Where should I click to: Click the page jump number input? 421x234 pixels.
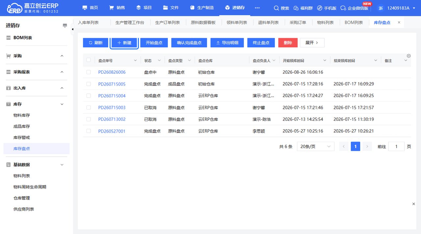tap(396, 146)
